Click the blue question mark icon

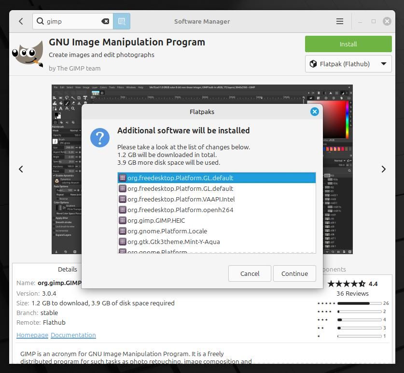pos(100,138)
